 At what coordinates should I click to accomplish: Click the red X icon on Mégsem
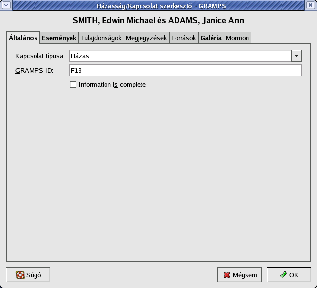(x=227, y=275)
